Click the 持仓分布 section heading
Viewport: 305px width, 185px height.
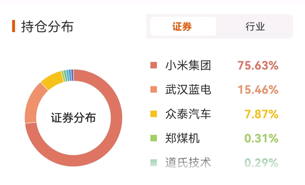(47, 26)
